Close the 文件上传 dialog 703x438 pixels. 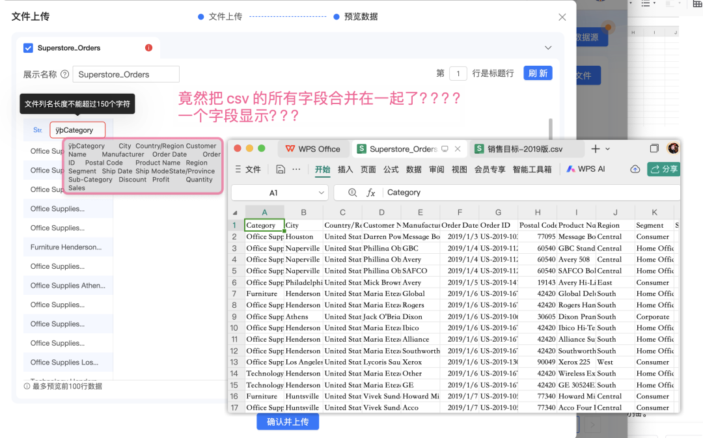pos(562,18)
